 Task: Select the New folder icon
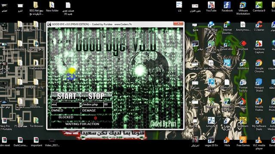coord(52,7)
